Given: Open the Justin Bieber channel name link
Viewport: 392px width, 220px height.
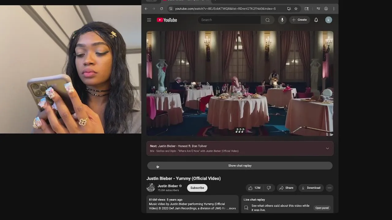Looking at the screenshot, I should (x=168, y=186).
